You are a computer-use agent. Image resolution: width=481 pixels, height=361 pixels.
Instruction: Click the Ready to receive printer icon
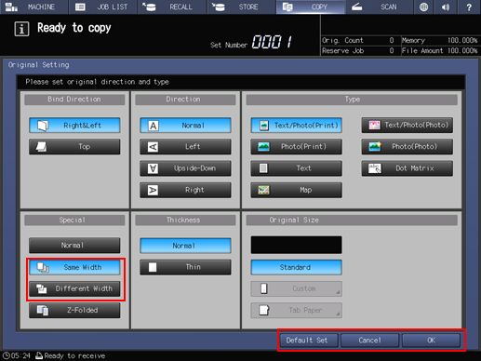pyautogui.click(x=39, y=355)
